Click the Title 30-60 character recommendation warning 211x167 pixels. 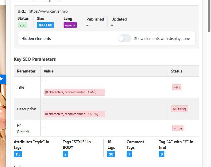pyautogui.click(x=74, y=92)
